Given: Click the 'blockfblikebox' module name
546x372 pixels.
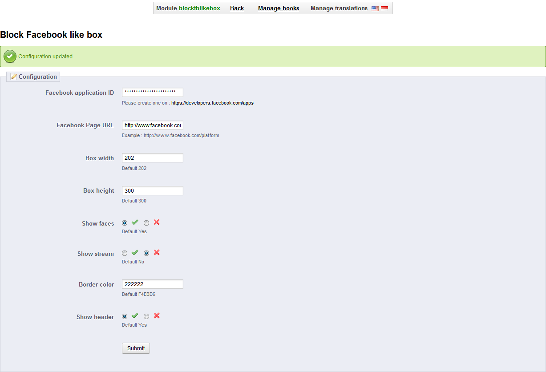Looking at the screenshot, I should point(199,8).
